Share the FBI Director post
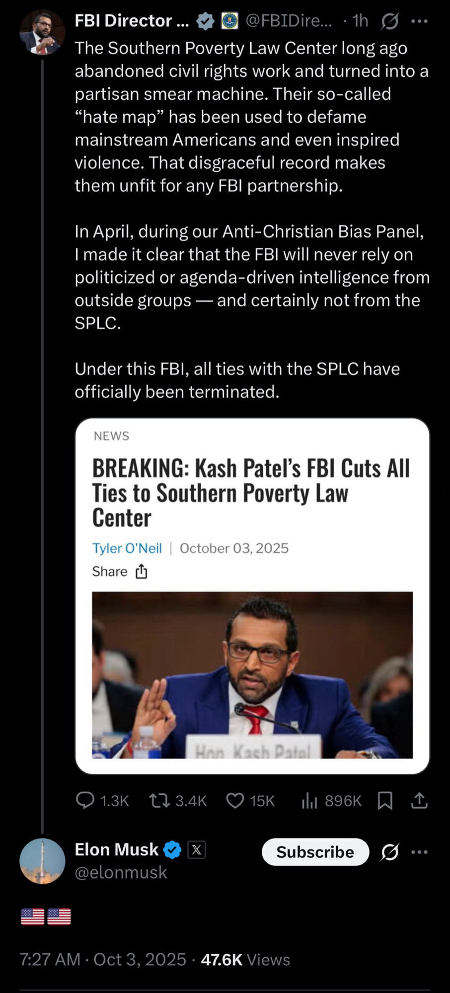Viewport: 450px width, 993px height. click(419, 800)
